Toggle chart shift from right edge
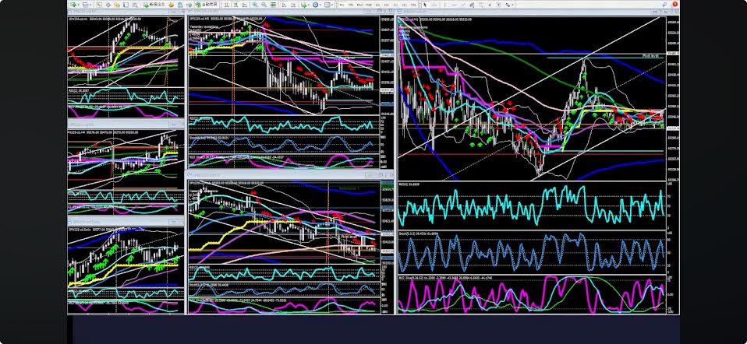 (x=292, y=5)
